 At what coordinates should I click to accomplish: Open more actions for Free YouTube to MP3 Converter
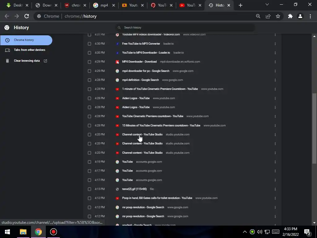pos(275,44)
